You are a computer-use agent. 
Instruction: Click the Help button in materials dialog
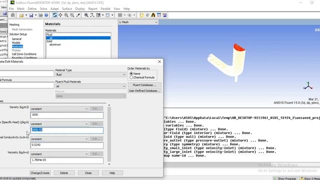tap(112, 173)
